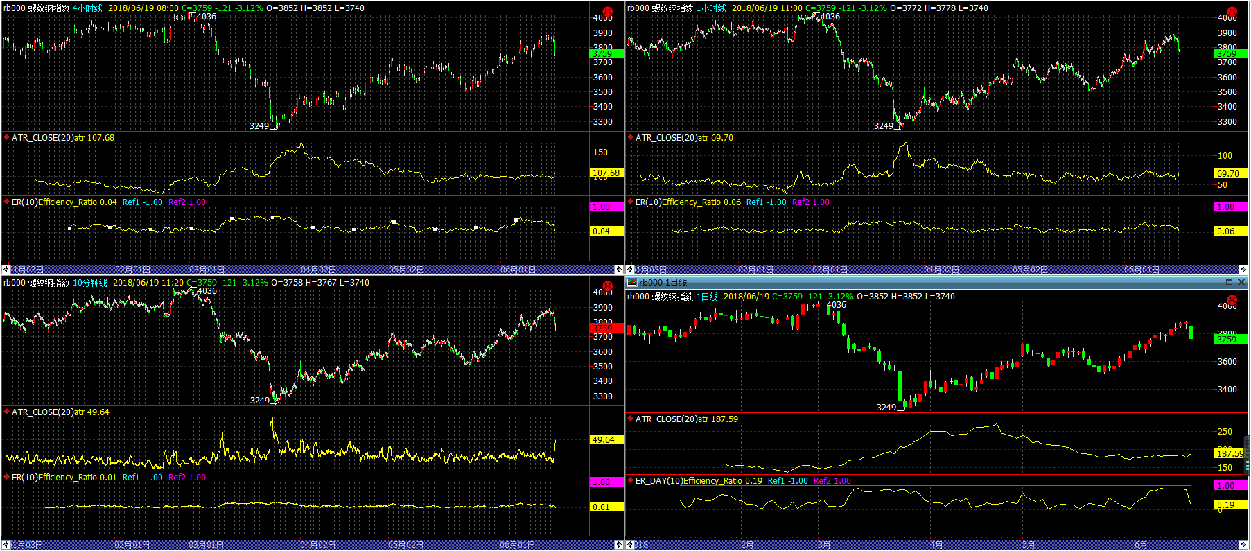Maximize the rb000 1日线 chart window
This screenshot has width=1251, height=551.
pos(1229,282)
